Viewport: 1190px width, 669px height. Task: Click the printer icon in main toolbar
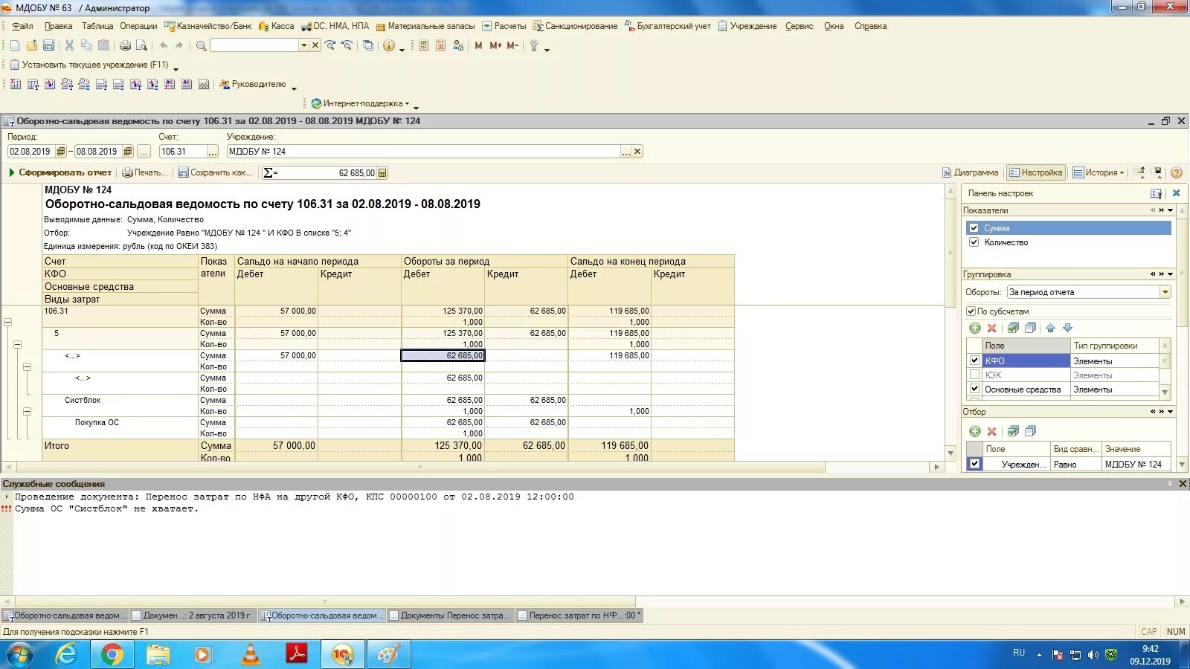pyautogui.click(x=125, y=45)
